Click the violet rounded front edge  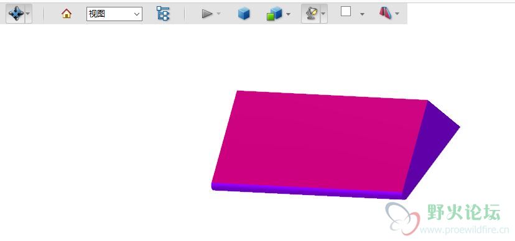(307, 191)
